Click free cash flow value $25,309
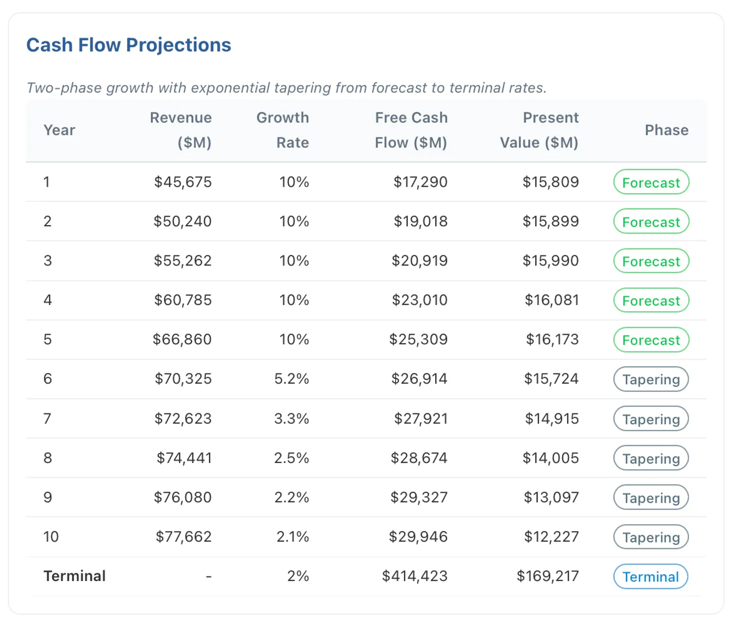 [418, 339]
